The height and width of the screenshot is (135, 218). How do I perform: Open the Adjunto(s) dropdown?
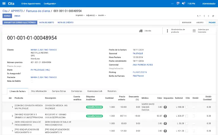tap(91, 15)
